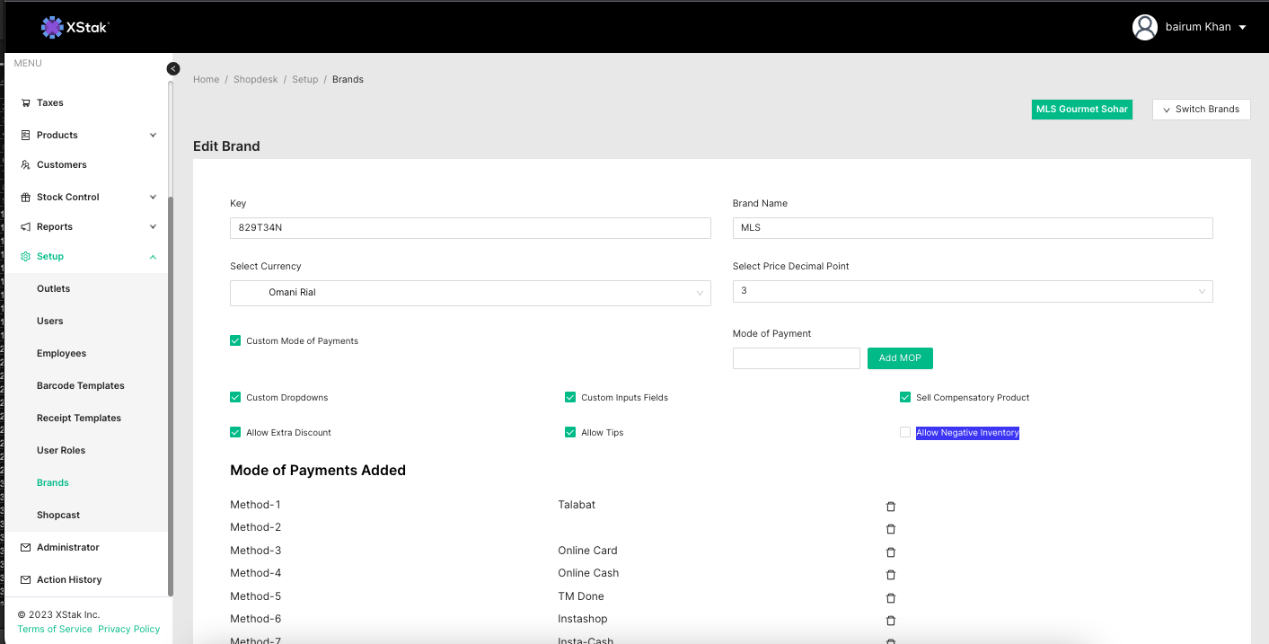
Task: Collapse the sidebar using the arrow icon
Action: point(173,69)
